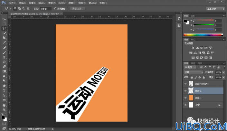The image size is (227, 131).
Task: Open the 不透明度 opacity dropdown arrow
Action: tap(224, 72)
